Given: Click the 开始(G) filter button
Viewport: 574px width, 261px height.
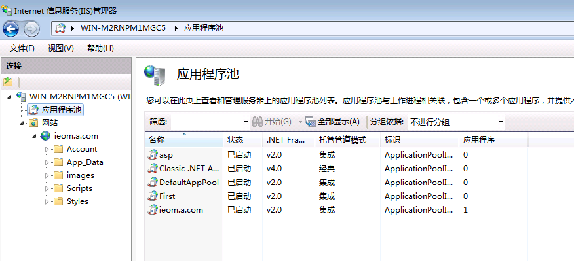Looking at the screenshot, I should tap(272, 122).
